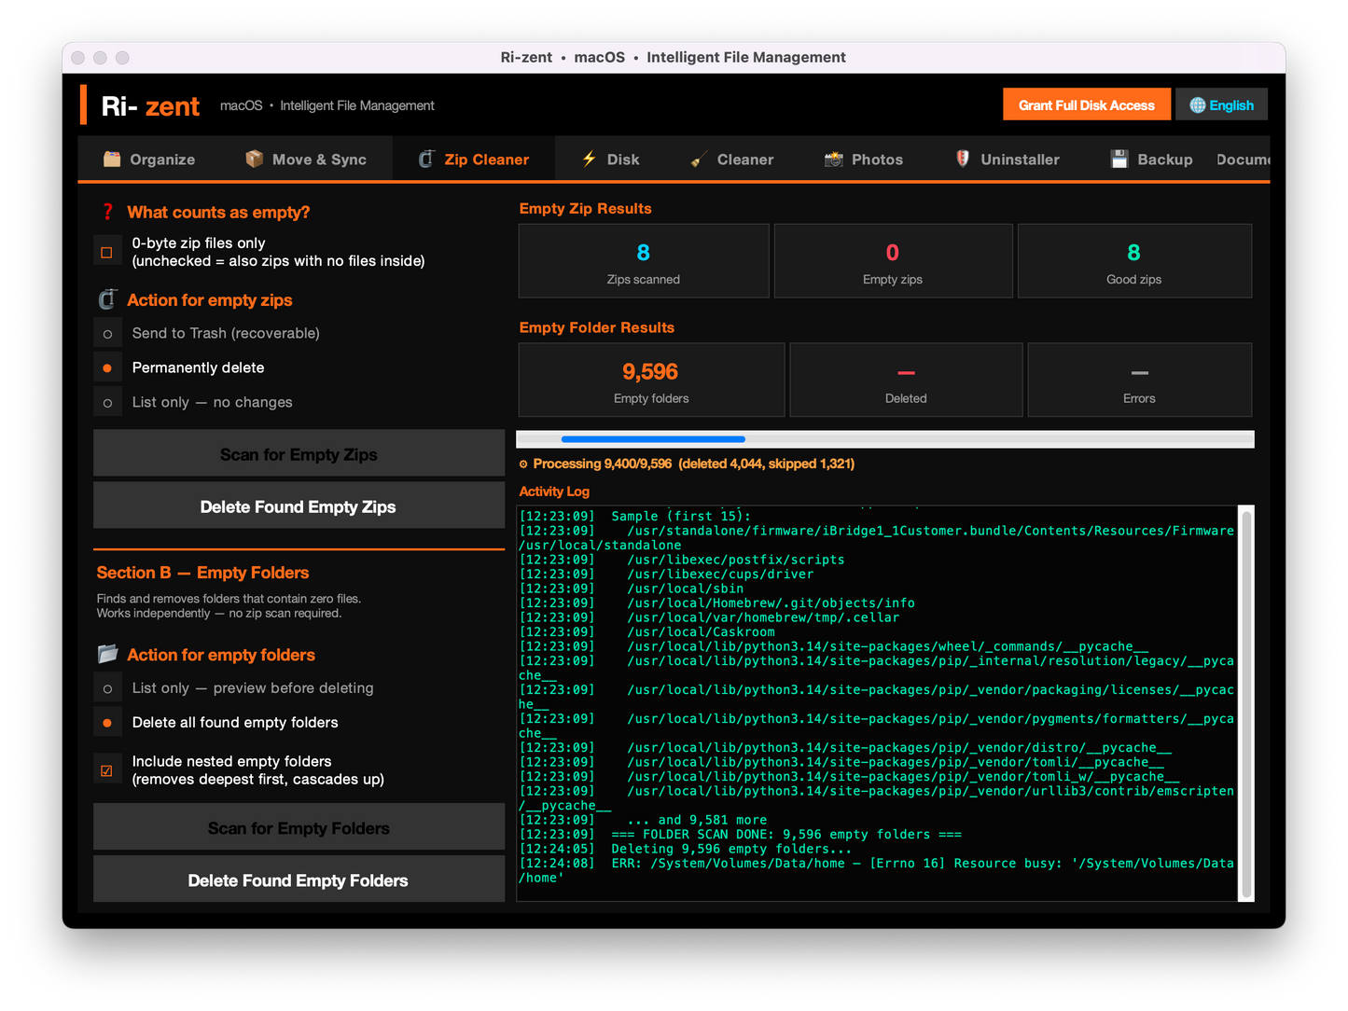Viewport: 1348px width, 1011px height.
Task: Click the Ri-zent logo text
Action: coord(150,106)
